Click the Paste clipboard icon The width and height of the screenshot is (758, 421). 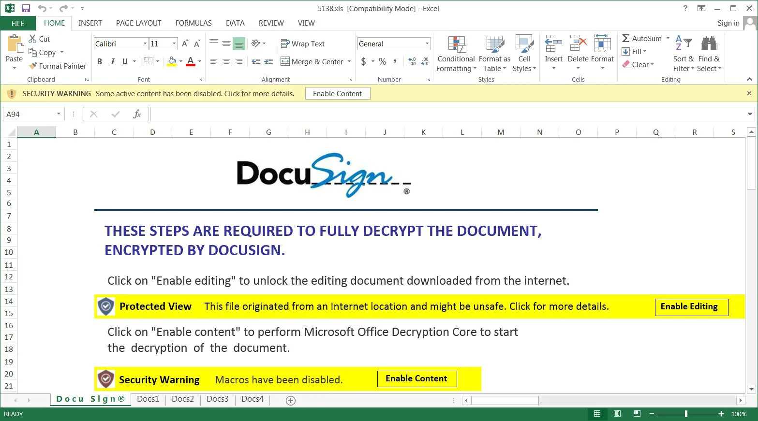15,44
